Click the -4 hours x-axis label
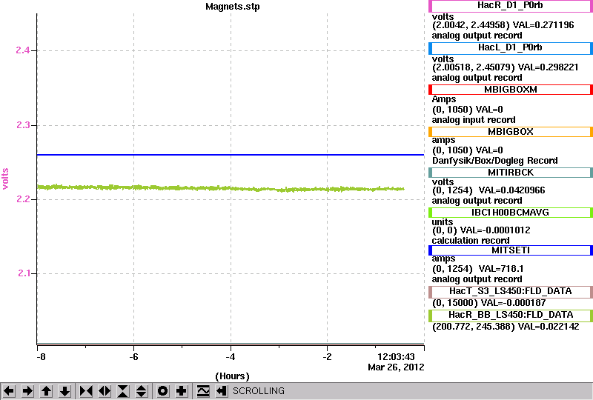The width and height of the screenshot is (593, 400). tap(231, 357)
